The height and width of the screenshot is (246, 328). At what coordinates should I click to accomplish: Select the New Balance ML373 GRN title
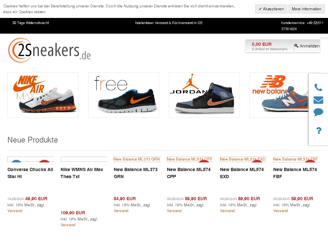[135, 173]
